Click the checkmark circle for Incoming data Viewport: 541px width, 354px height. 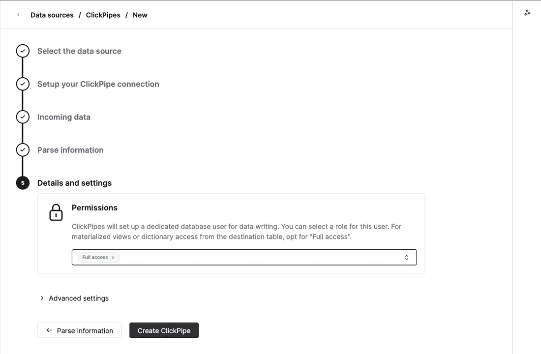23,117
